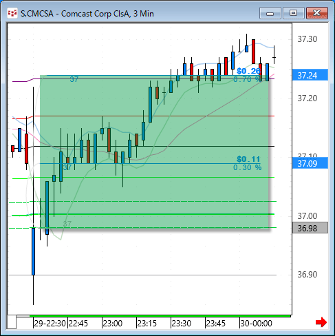
Task: Click the $0.26 measurement label
Action: point(249,71)
